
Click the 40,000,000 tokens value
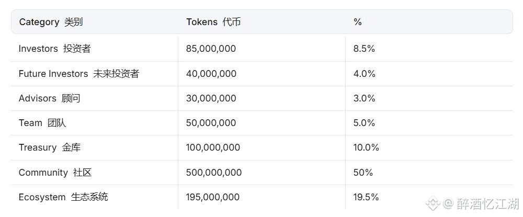[211, 74]
